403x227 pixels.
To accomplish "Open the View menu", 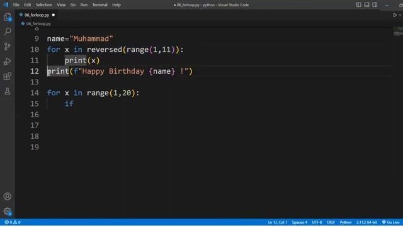I will 61,5.
